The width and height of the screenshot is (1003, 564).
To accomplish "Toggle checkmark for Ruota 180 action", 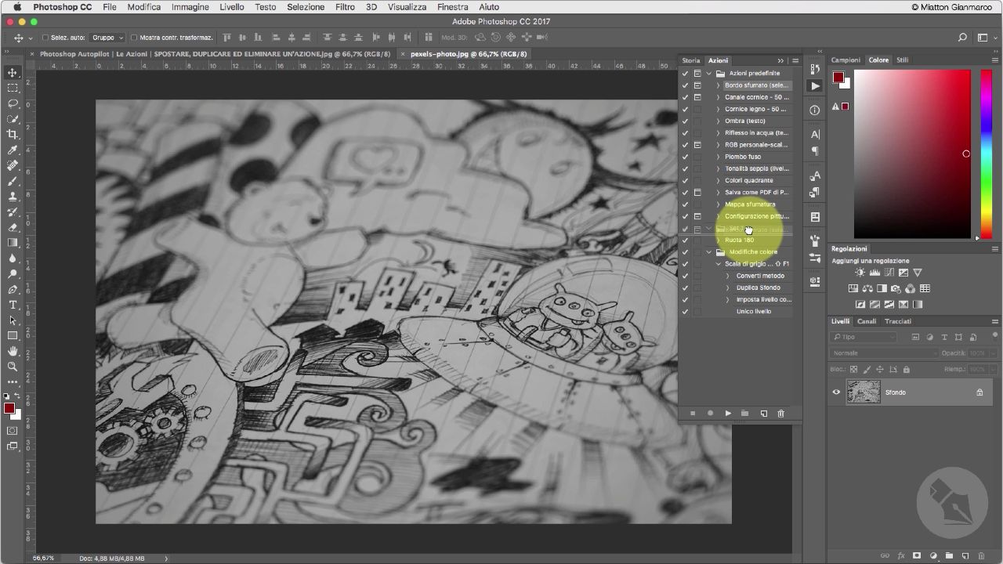I will 685,240.
